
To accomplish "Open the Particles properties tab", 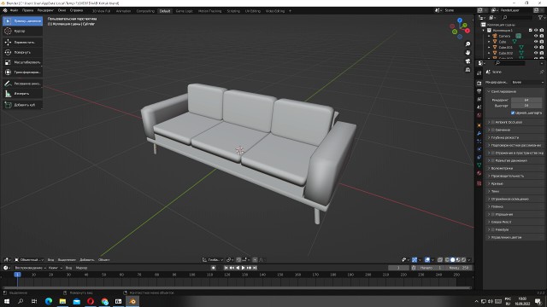I will [479, 142].
